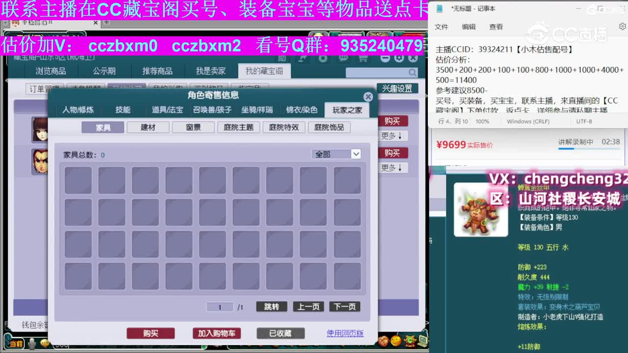The width and height of the screenshot is (628, 353).
Task: Click the ¥9699 实际售价 price text
Action: coord(464,145)
